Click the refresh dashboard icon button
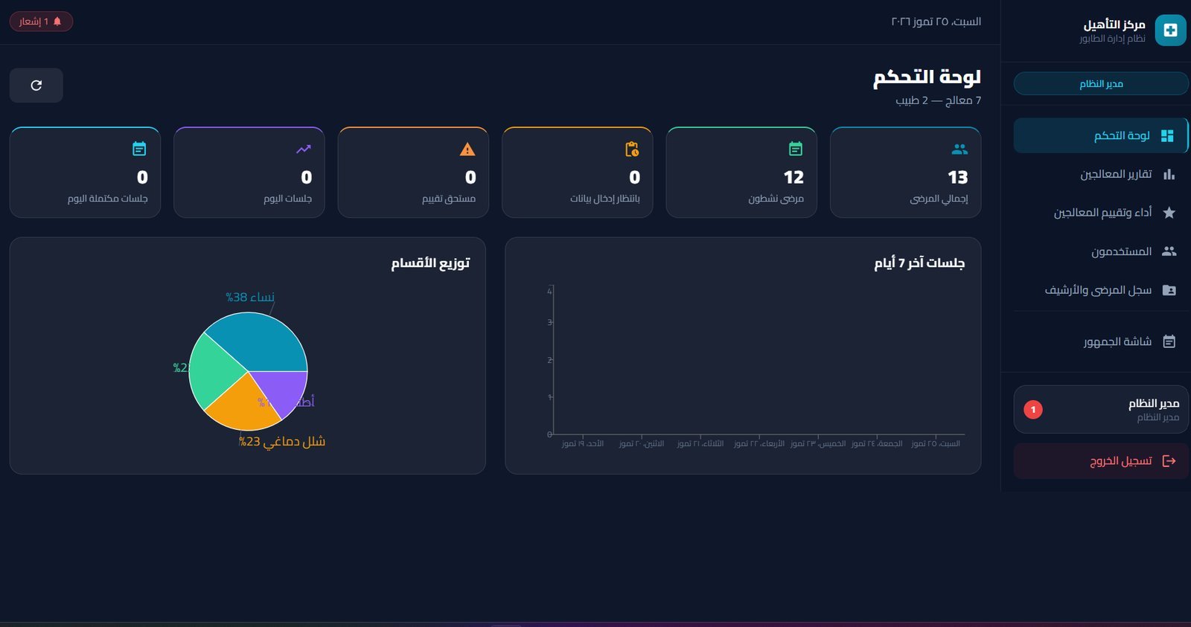Screen dimensions: 1191x627 coord(36,86)
